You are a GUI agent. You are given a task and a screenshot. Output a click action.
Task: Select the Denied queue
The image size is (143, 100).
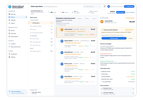pyautogui.click(x=41, y=29)
